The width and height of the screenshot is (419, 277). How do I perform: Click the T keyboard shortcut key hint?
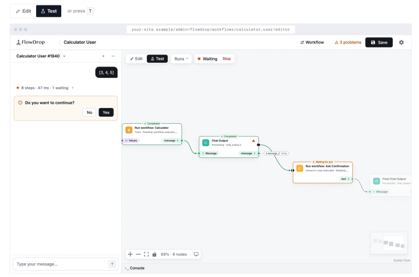coord(90,11)
